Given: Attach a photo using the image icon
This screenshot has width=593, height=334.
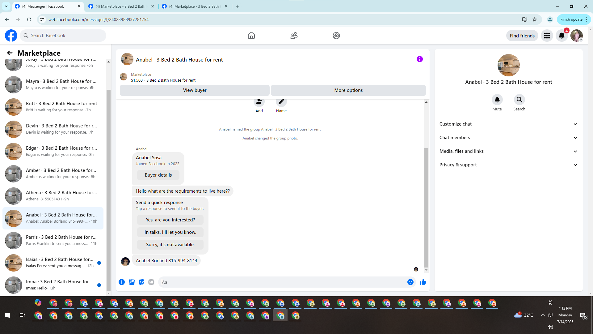Looking at the screenshot, I should click(132, 282).
